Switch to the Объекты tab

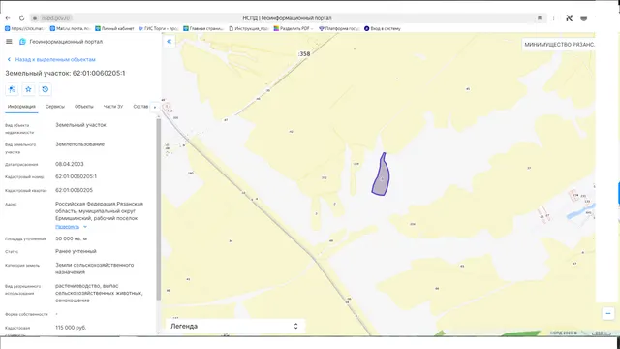[84, 107]
